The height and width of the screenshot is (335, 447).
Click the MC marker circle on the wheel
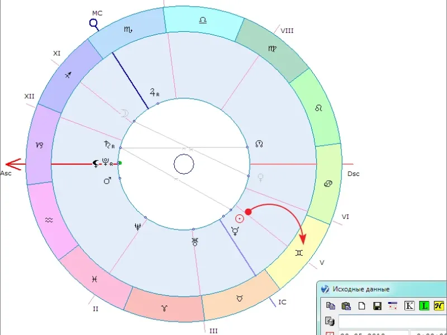pos(94,23)
